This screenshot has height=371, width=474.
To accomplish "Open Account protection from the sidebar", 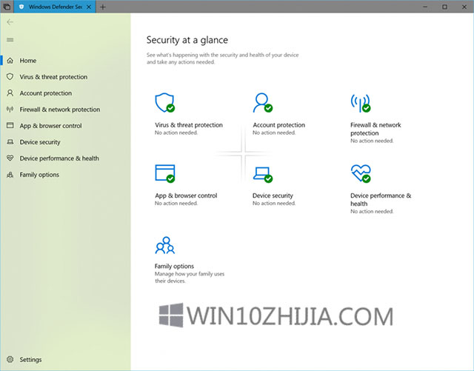I will (x=46, y=93).
